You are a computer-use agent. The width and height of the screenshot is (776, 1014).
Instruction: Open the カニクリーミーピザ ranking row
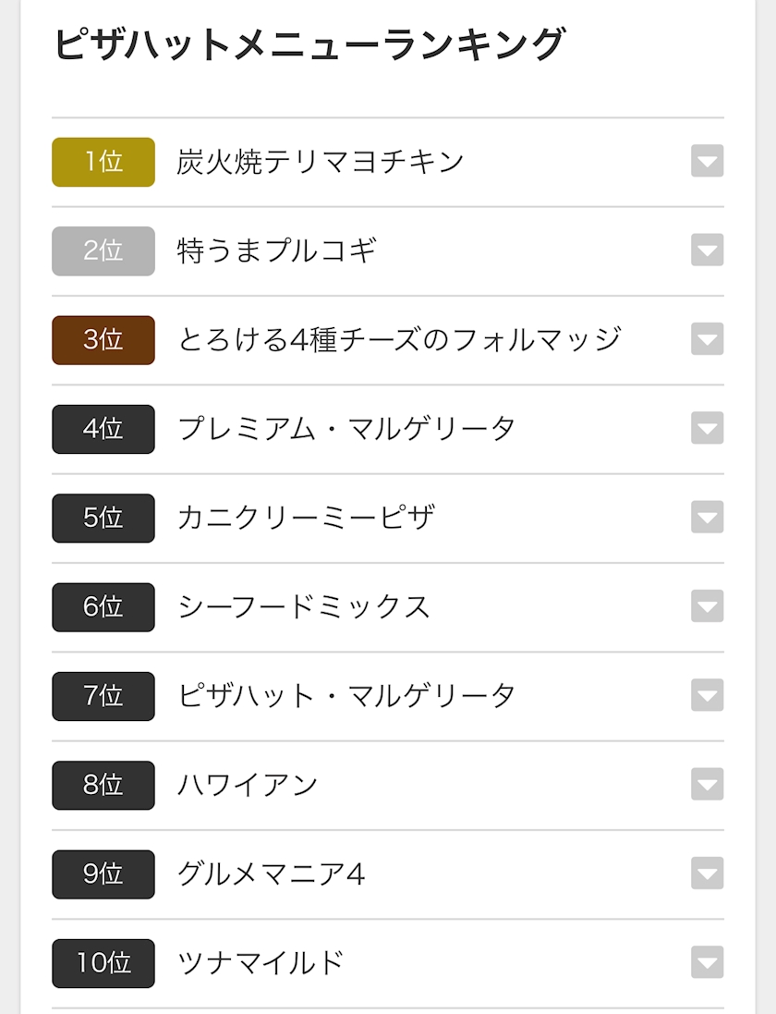[x=388, y=518]
